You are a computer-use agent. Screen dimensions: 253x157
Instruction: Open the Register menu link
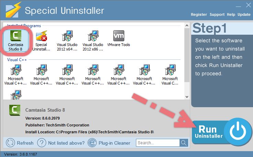tap(199, 14)
